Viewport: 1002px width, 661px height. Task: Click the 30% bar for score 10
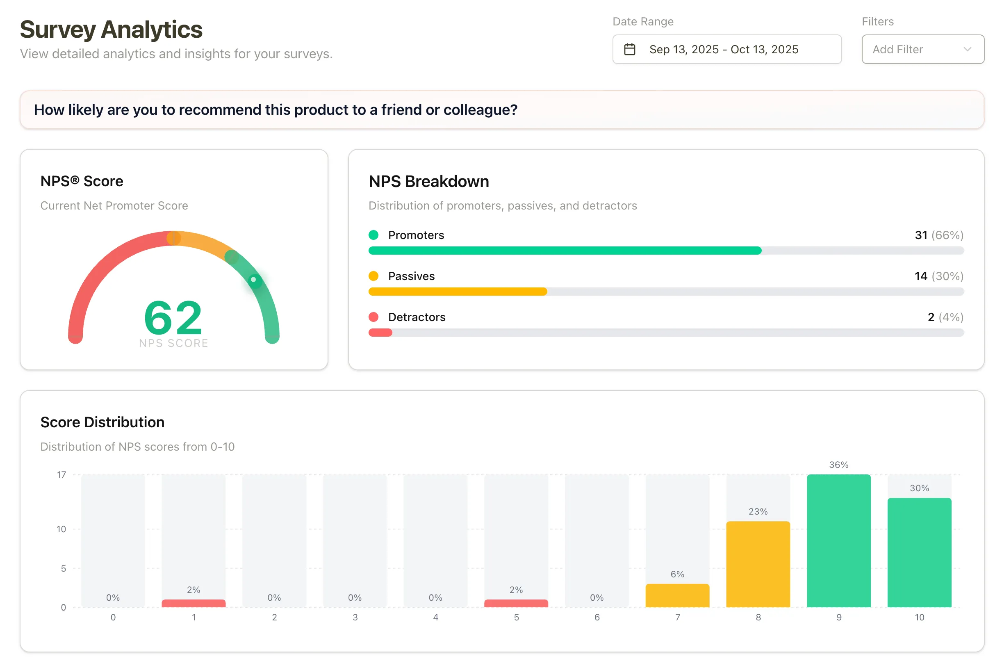click(920, 552)
